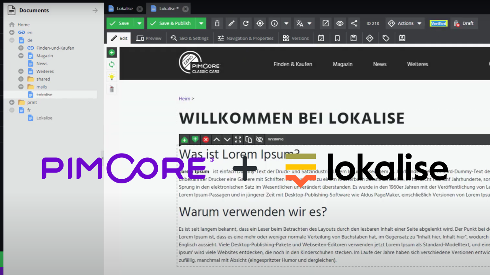Viewport: 490px width, 275px height.
Task: Expand the shared folder node
Action: coord(21,79)
